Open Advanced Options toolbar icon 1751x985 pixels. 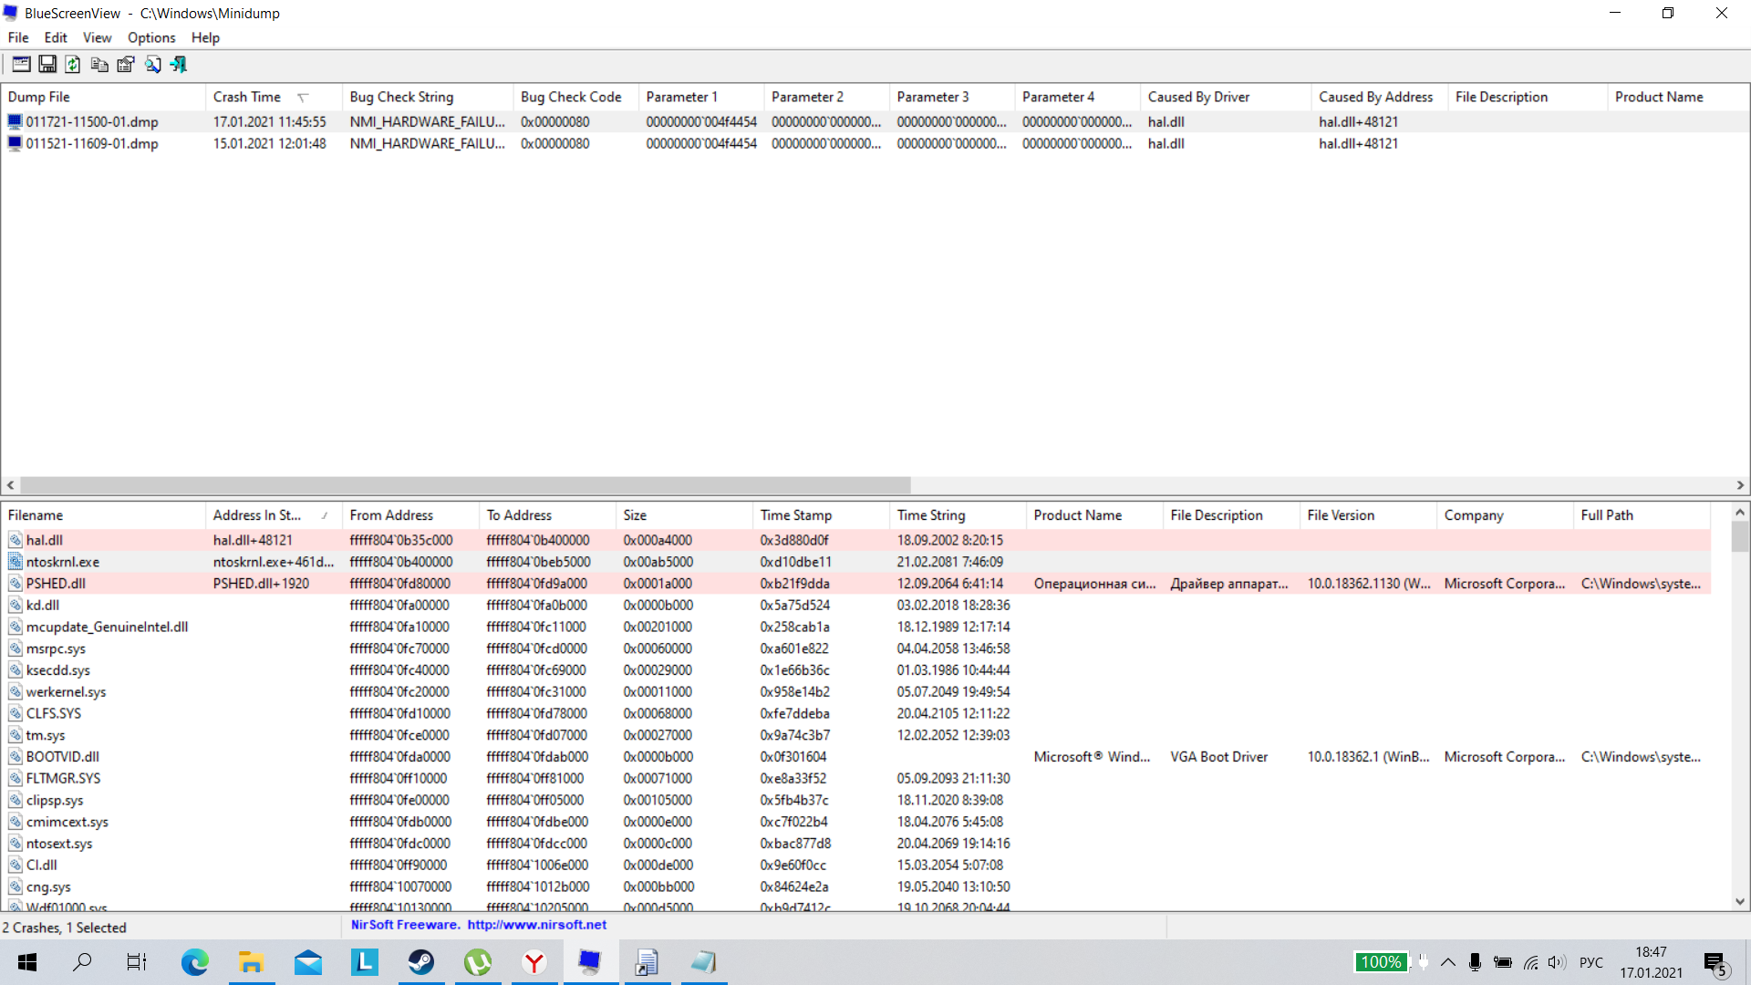tap(21, 64)
